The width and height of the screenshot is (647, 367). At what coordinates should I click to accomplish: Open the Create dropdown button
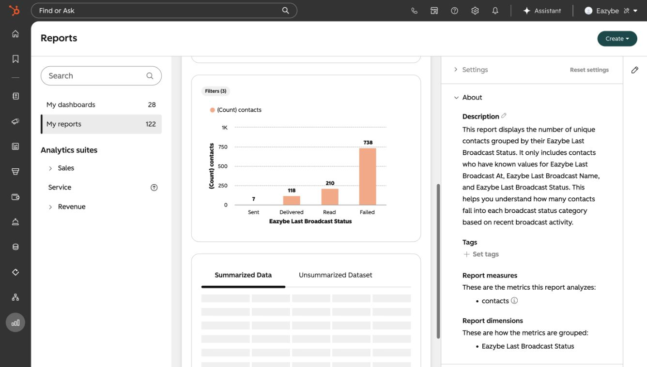pos(617,39)
